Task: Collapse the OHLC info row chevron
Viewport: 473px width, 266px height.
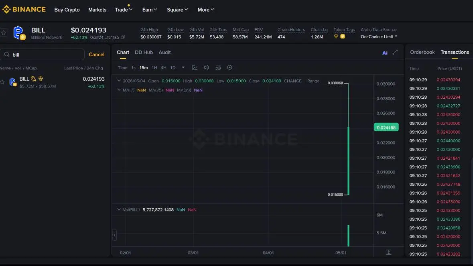Action: point(119,81)
